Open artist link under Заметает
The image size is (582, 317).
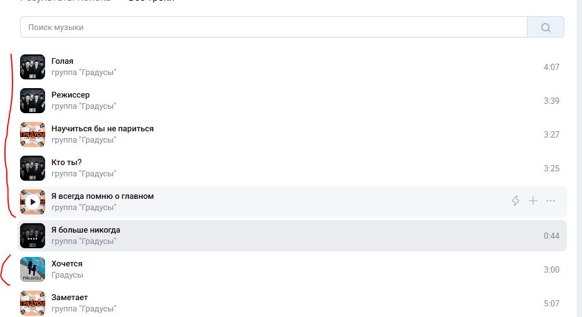84,308
